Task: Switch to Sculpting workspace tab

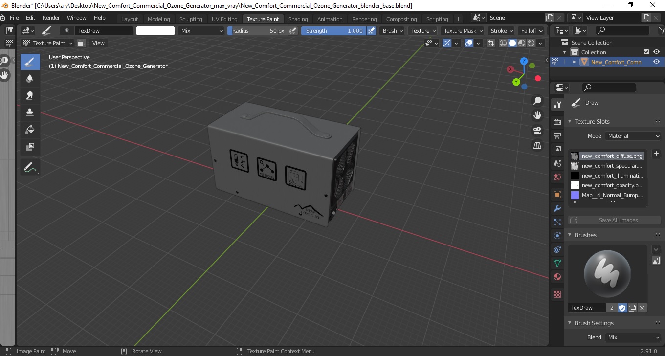Action: 191,19
